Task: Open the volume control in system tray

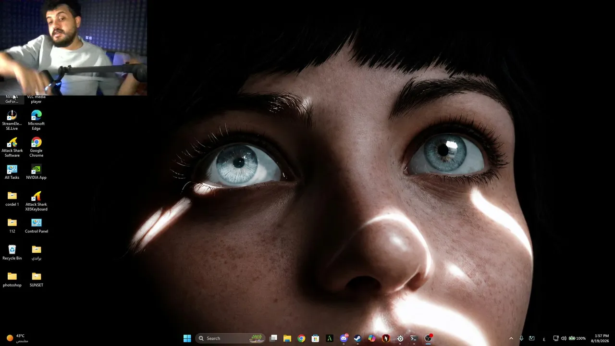Action: (564, 338)
